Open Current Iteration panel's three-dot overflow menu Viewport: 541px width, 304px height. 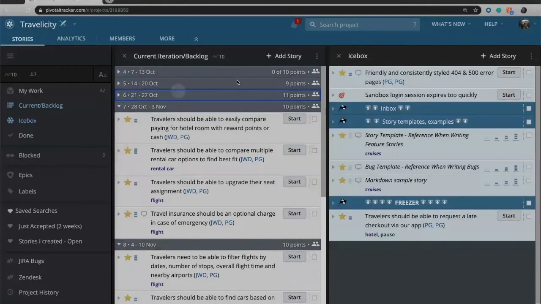317,56
